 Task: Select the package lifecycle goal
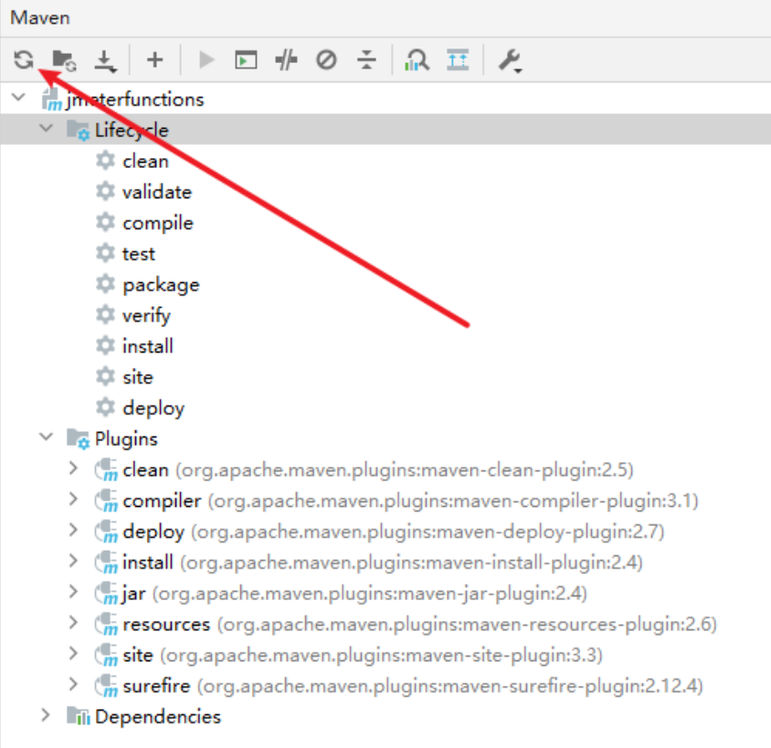coord(160,285)
